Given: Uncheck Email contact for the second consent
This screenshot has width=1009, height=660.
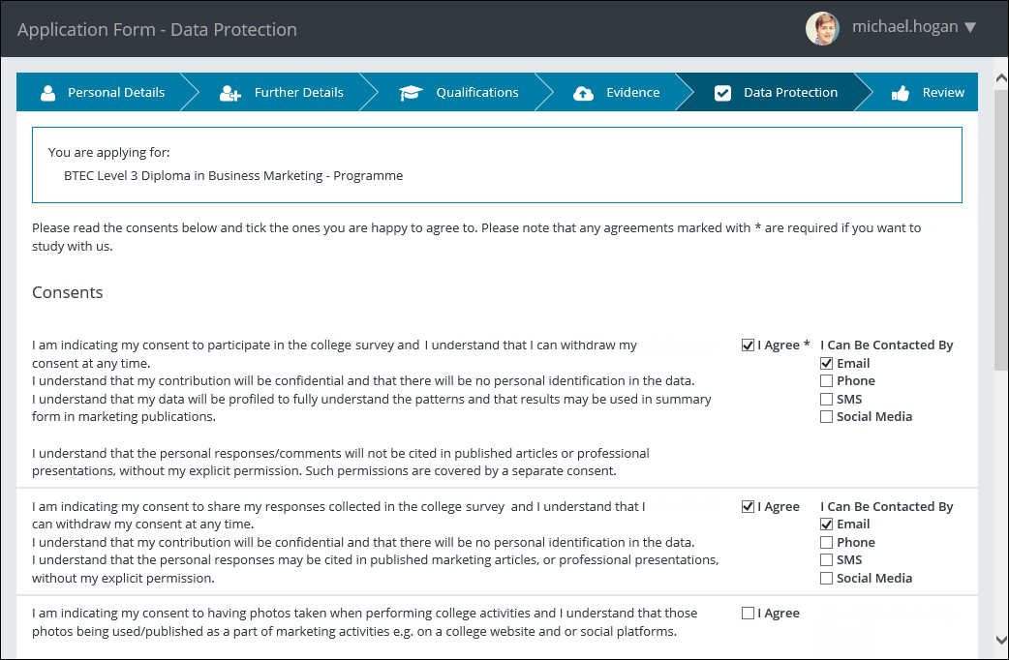Looking at the screenshot, I should click(x=826, y=525).
